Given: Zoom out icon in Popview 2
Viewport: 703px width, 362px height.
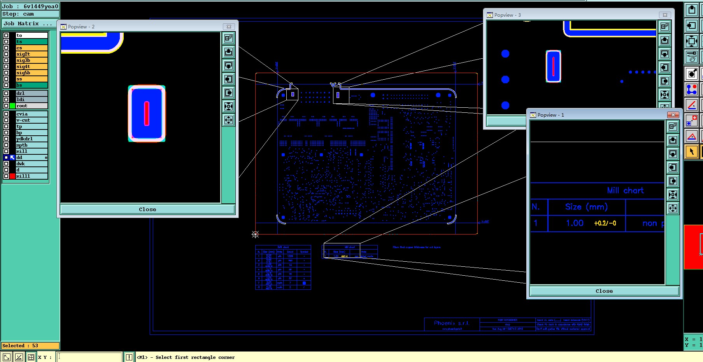Looking at the screenshot, I should click(229, 120).
